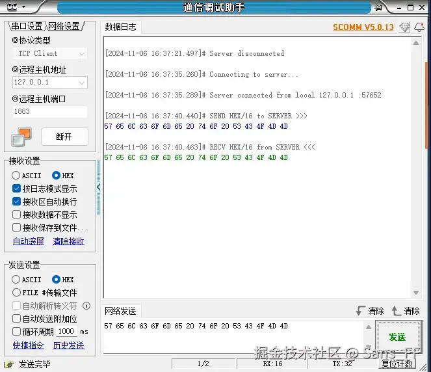Click the 1/2 status bar cell
Viewport: 431px width, 372px height.
point(203,364)
